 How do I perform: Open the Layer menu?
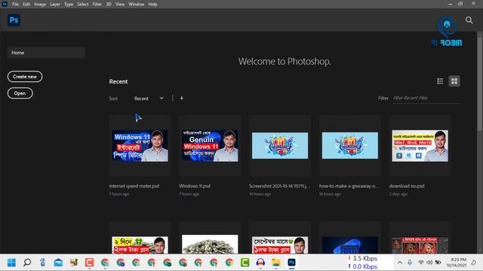pyautogui.click(x=55, y=5)
